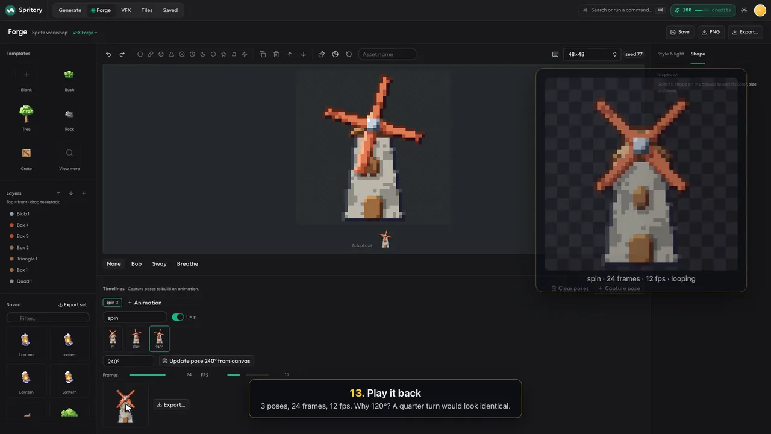Switch to the Shape tab

pyautogui.click(x=698, y=54)
